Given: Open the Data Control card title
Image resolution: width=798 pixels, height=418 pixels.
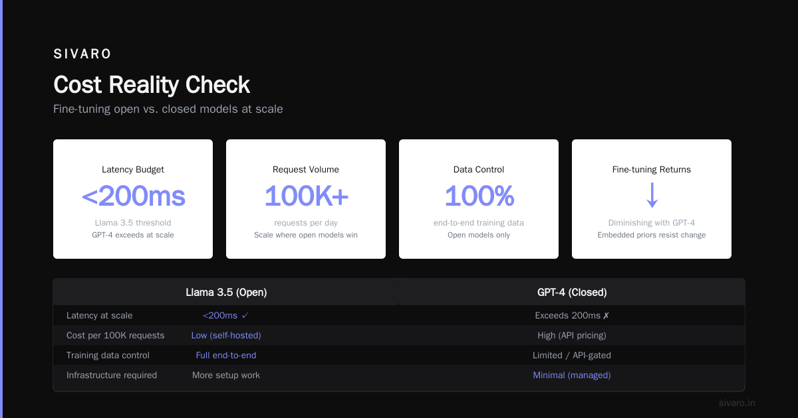Looking at the screenshot, I should click(x=479, y=169).
